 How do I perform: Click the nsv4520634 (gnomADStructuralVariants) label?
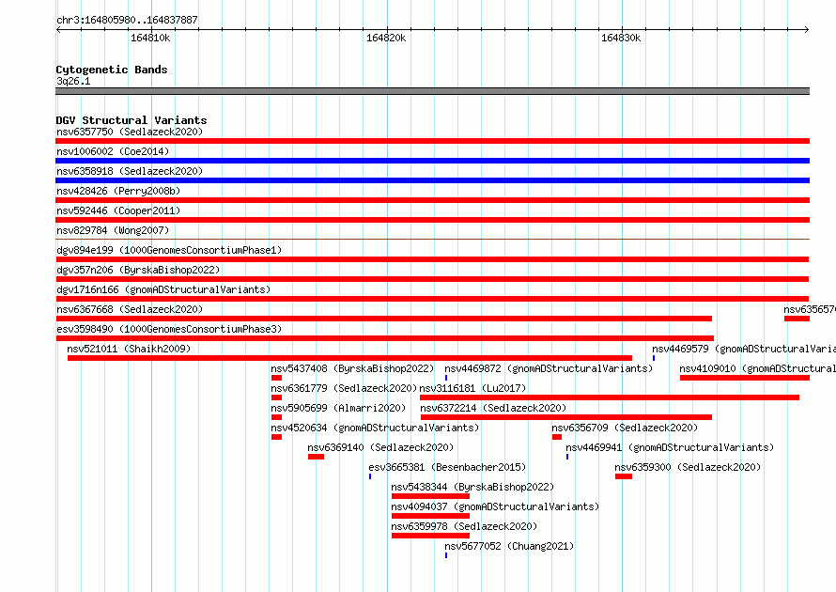coord(375,428)
